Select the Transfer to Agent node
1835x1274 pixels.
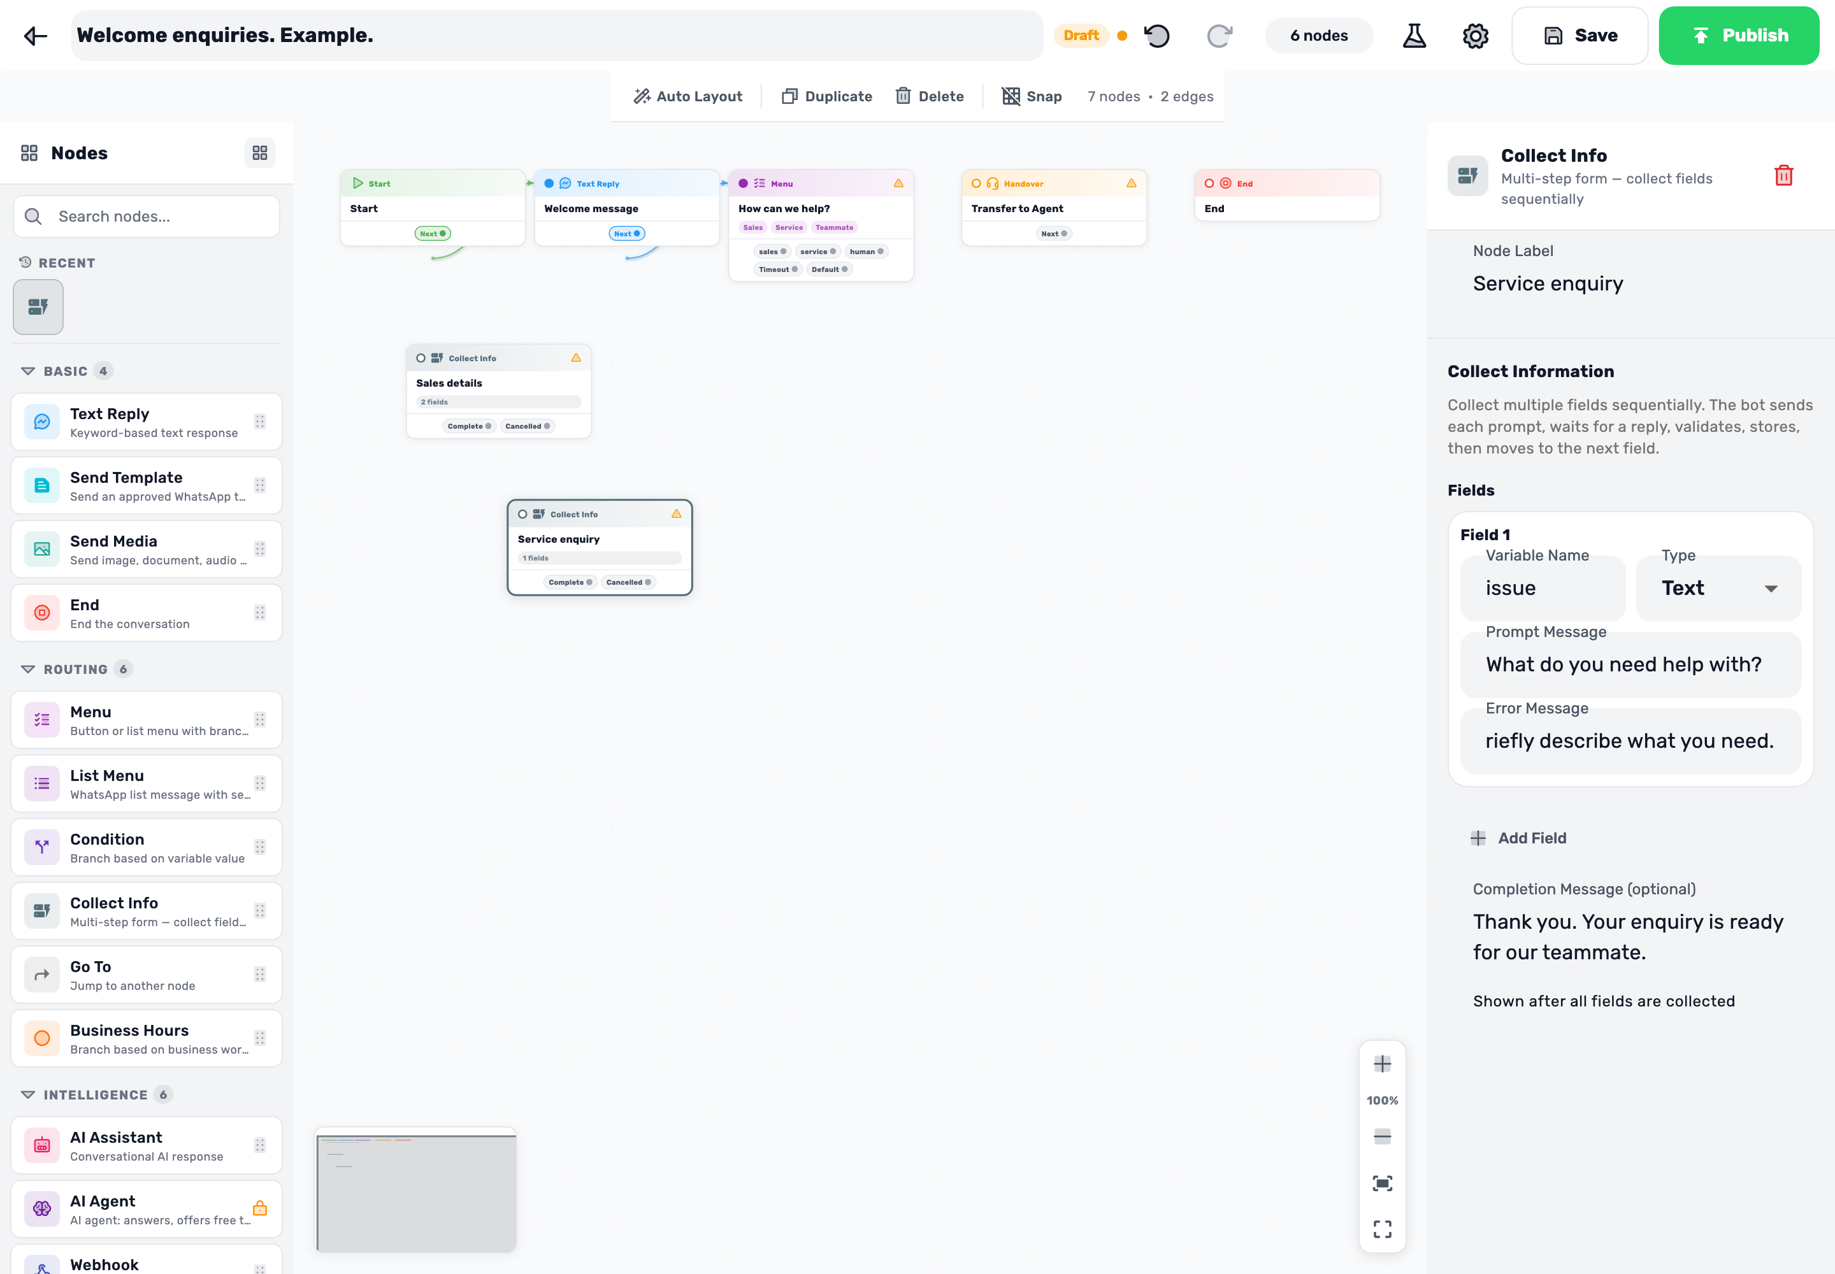1054,208
